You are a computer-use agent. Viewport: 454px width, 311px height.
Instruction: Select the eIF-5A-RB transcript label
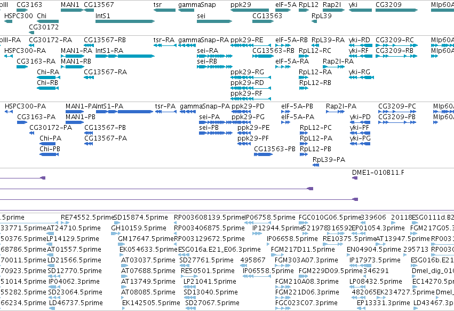(x=292, y=40)
